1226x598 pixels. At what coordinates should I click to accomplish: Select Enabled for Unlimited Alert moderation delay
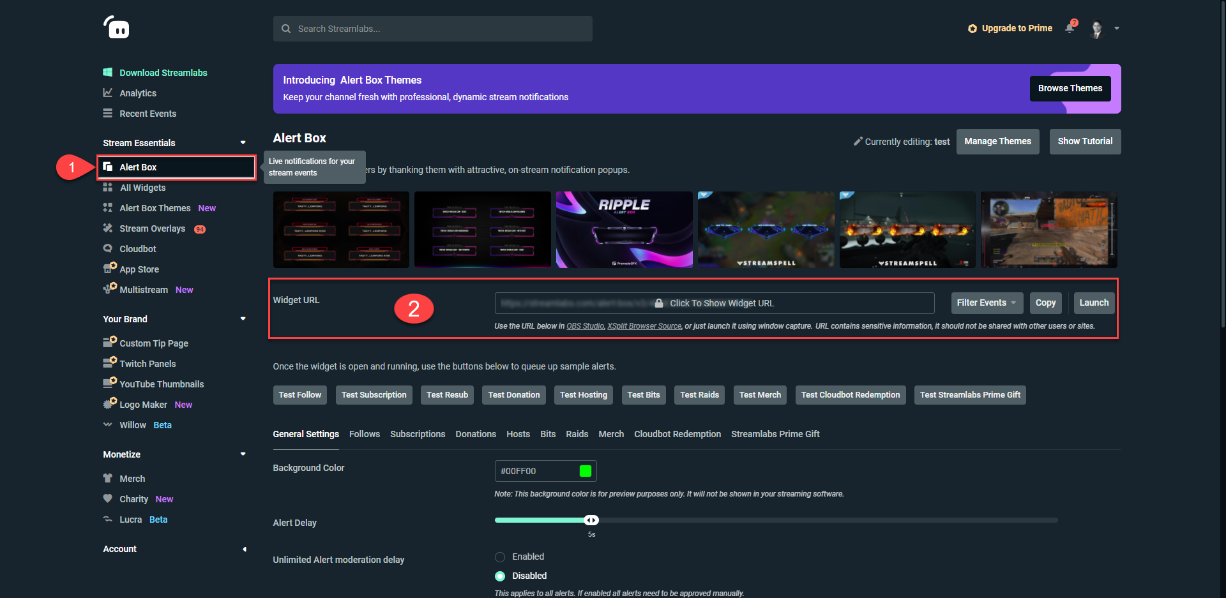(500, 557)
